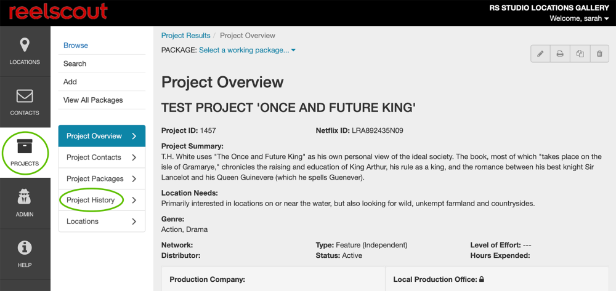The image size is (616, 291).
Task: Go to Contacts via envelope icon
Action: pos(25,102)
